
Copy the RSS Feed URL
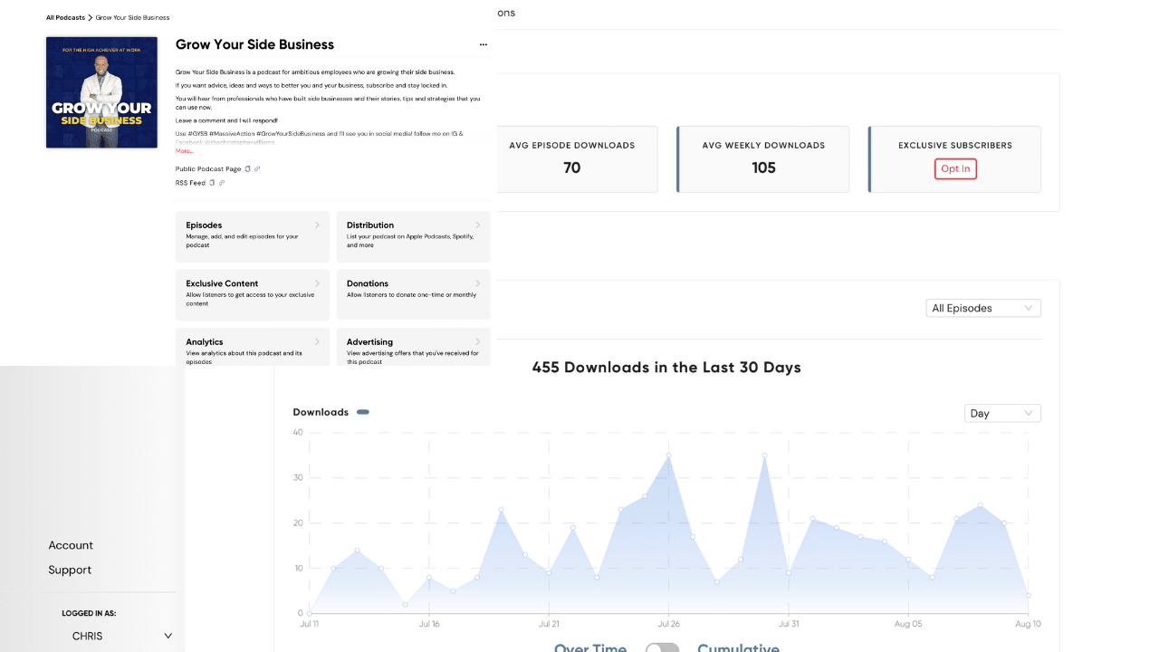212,183
